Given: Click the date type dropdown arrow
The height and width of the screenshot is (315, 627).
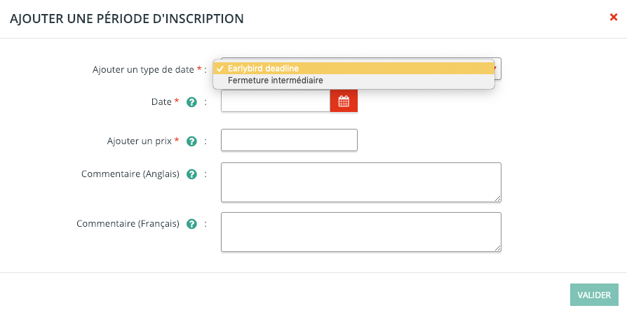Looking at the screenshot, I should point(497,69).
